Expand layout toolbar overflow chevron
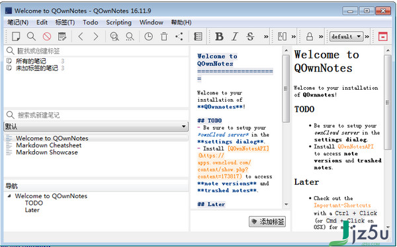Image resolution: width=397 pixels, height=247 pixels. pyautogui.click(x=293, y=37)
